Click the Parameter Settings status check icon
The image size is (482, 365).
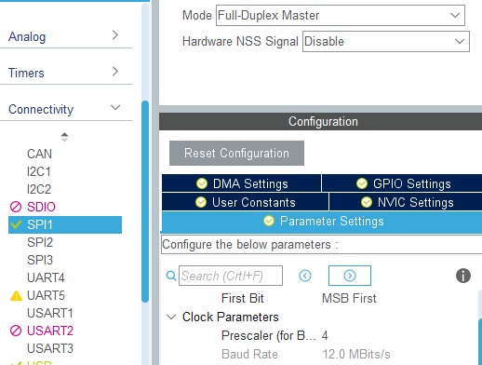[x=269, y=221]
